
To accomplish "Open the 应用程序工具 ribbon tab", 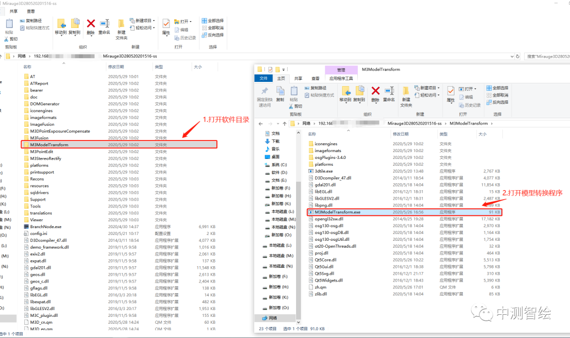I will [x=341, y=78].
